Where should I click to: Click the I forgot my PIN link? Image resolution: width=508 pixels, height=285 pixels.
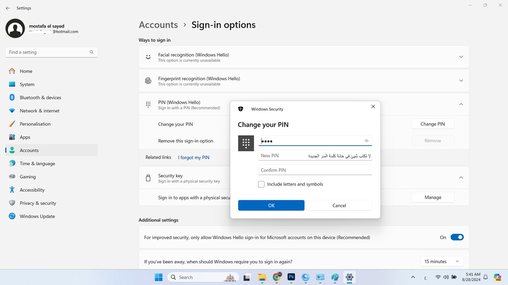(193, 157)
